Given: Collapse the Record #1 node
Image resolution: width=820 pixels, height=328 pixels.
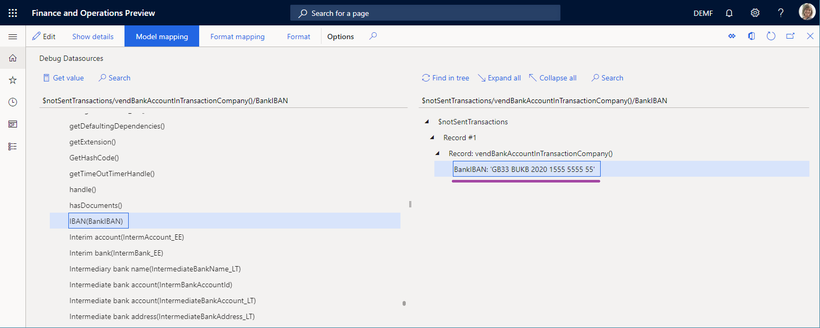Looking at the screenshot, I should coord(432,138).
